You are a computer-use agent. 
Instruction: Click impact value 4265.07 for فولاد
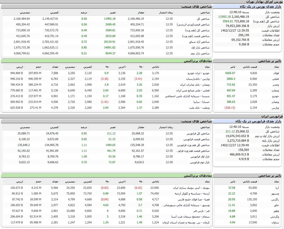click(230, 73)
